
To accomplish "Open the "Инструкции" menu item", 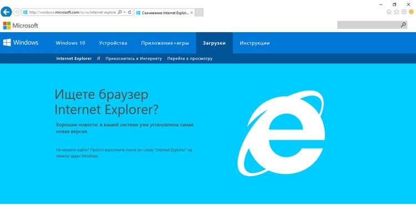I will coord(255,43).
